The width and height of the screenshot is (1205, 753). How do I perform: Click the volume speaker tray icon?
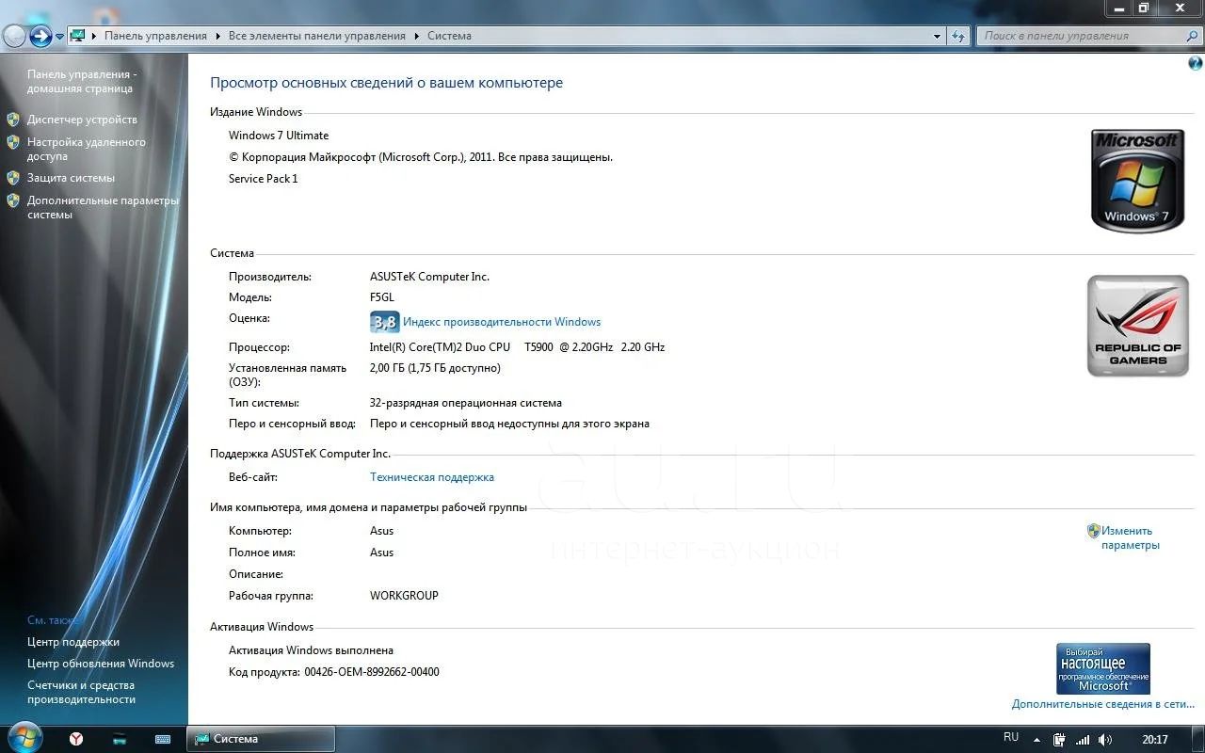pyautogui.click(x=1105, y=740)
